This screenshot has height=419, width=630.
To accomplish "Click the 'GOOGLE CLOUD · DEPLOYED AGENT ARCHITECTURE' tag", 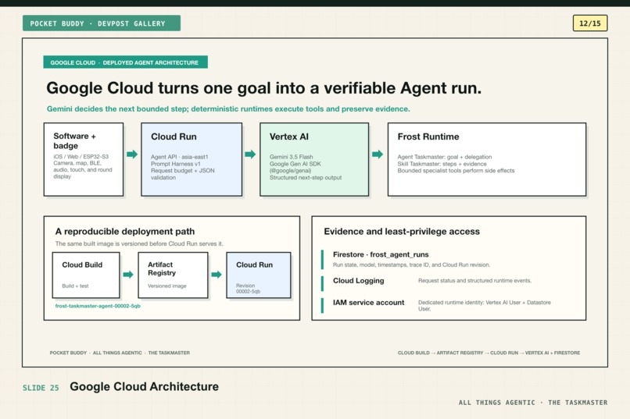I will pyautogui.click(x=125, y=62).
